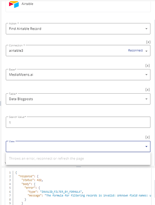Click the error message line in JSON output

coord(89,196)
